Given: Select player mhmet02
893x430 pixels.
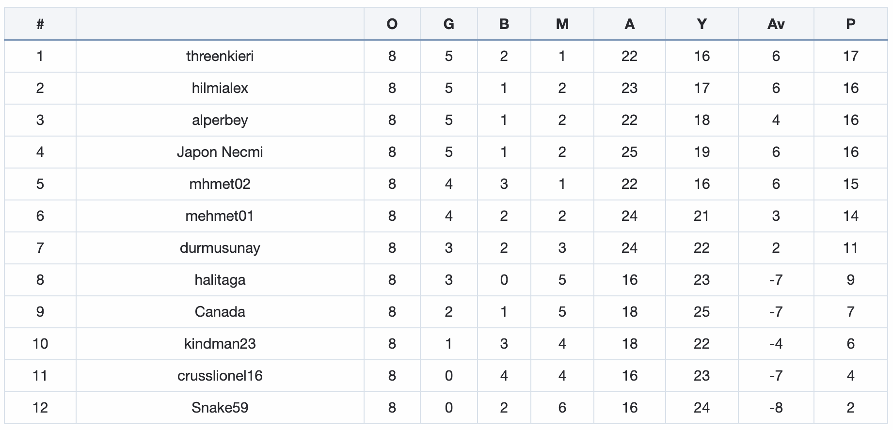Looking at the screenshot, I should pyautogui.click(x=220, y=184).
